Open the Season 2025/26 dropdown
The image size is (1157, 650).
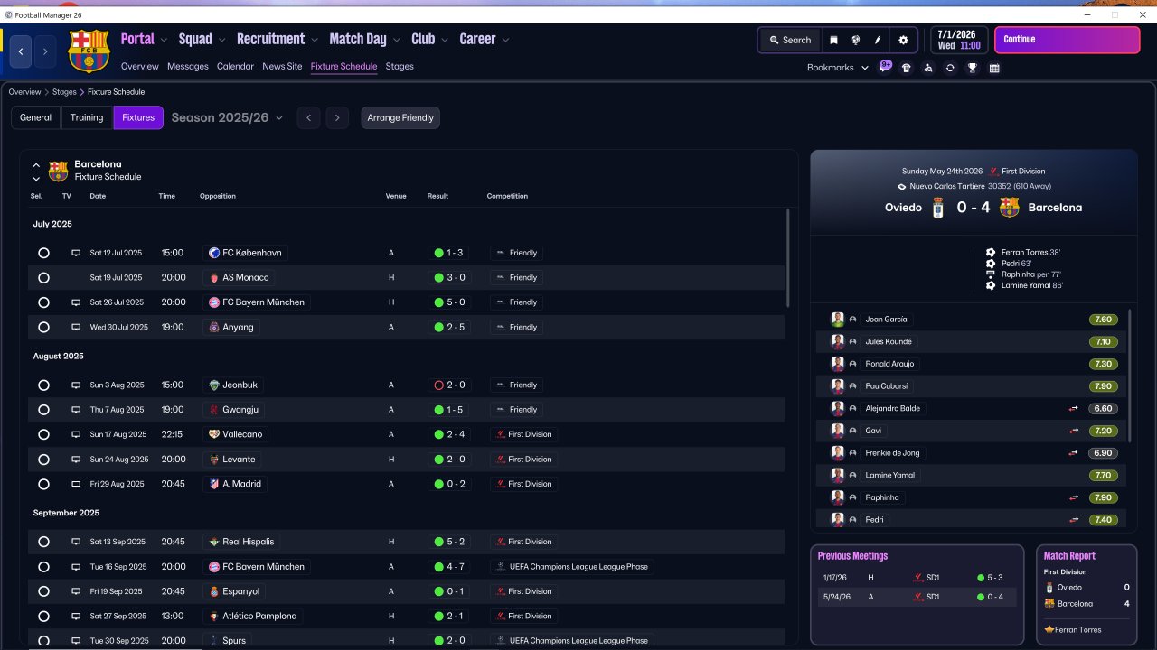(227, 117)
